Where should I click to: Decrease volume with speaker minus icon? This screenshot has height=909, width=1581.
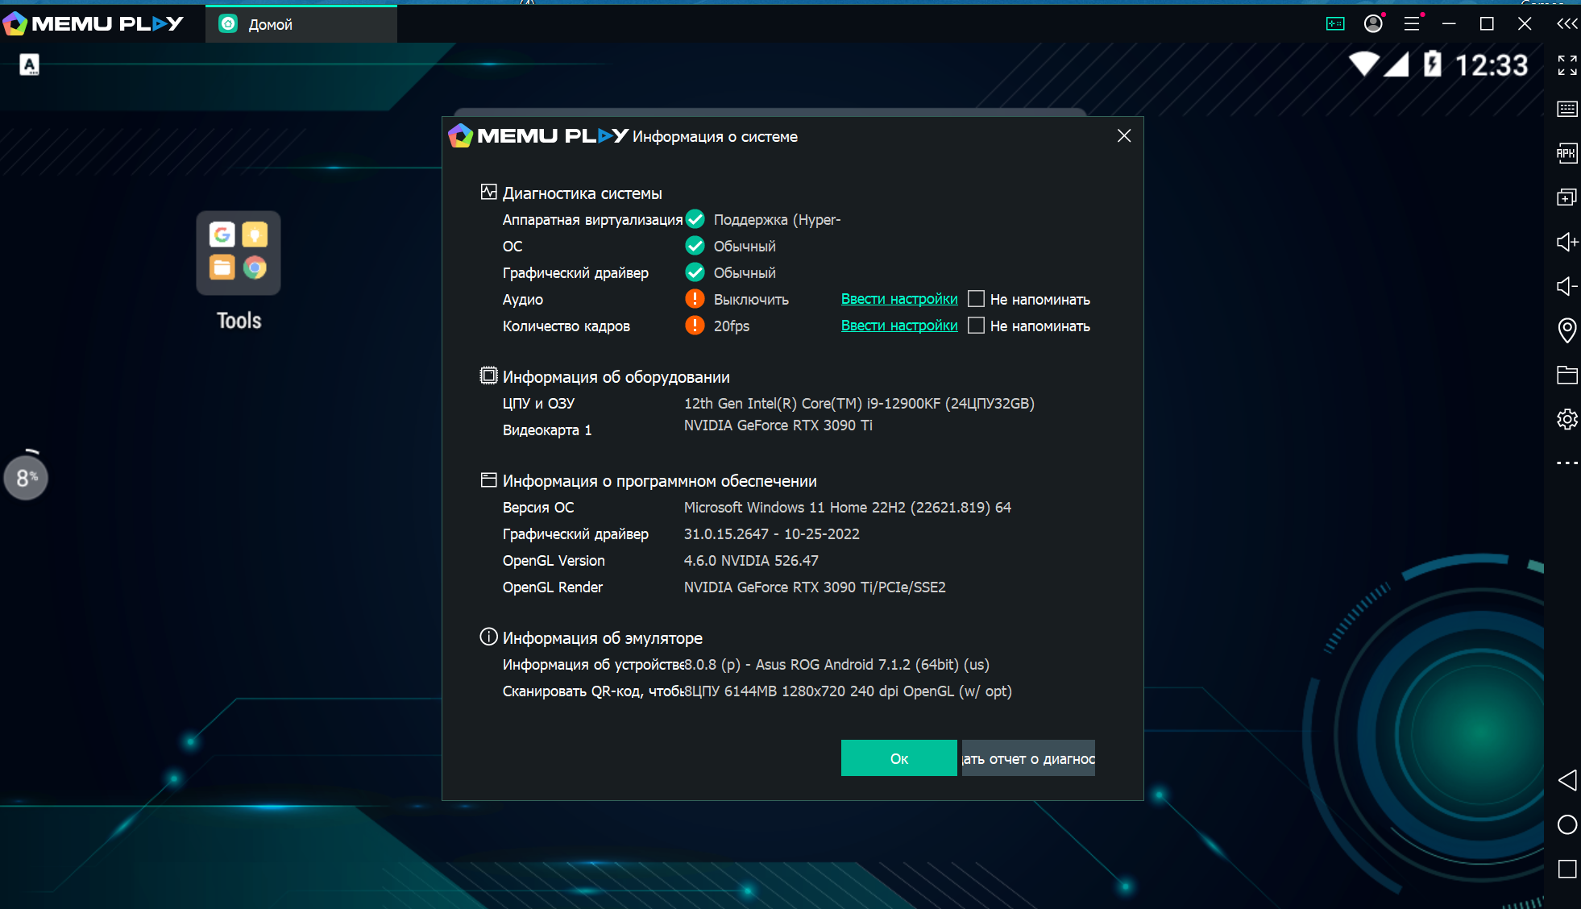point(1567,286)
